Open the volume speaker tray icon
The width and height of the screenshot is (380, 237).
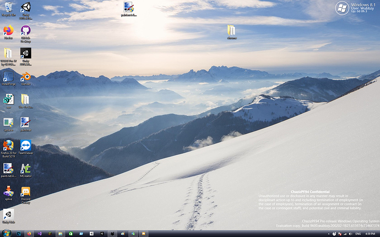click(x=351, y=234)
